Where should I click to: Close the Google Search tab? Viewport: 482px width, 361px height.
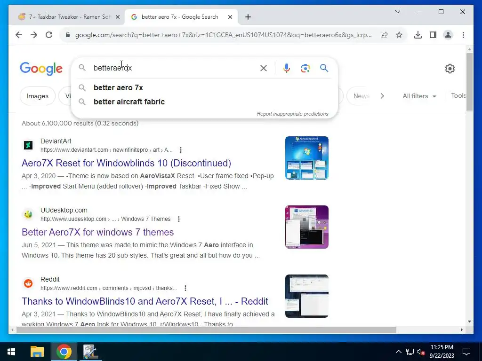(x=230, y=17)
